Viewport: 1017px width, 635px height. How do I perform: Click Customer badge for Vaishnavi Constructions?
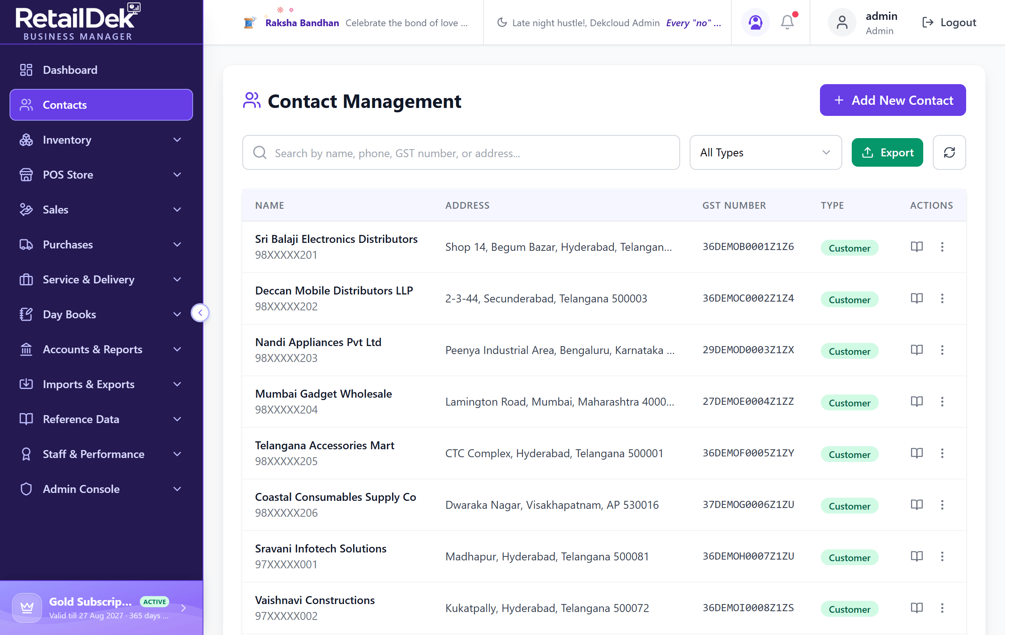[849, 609]
